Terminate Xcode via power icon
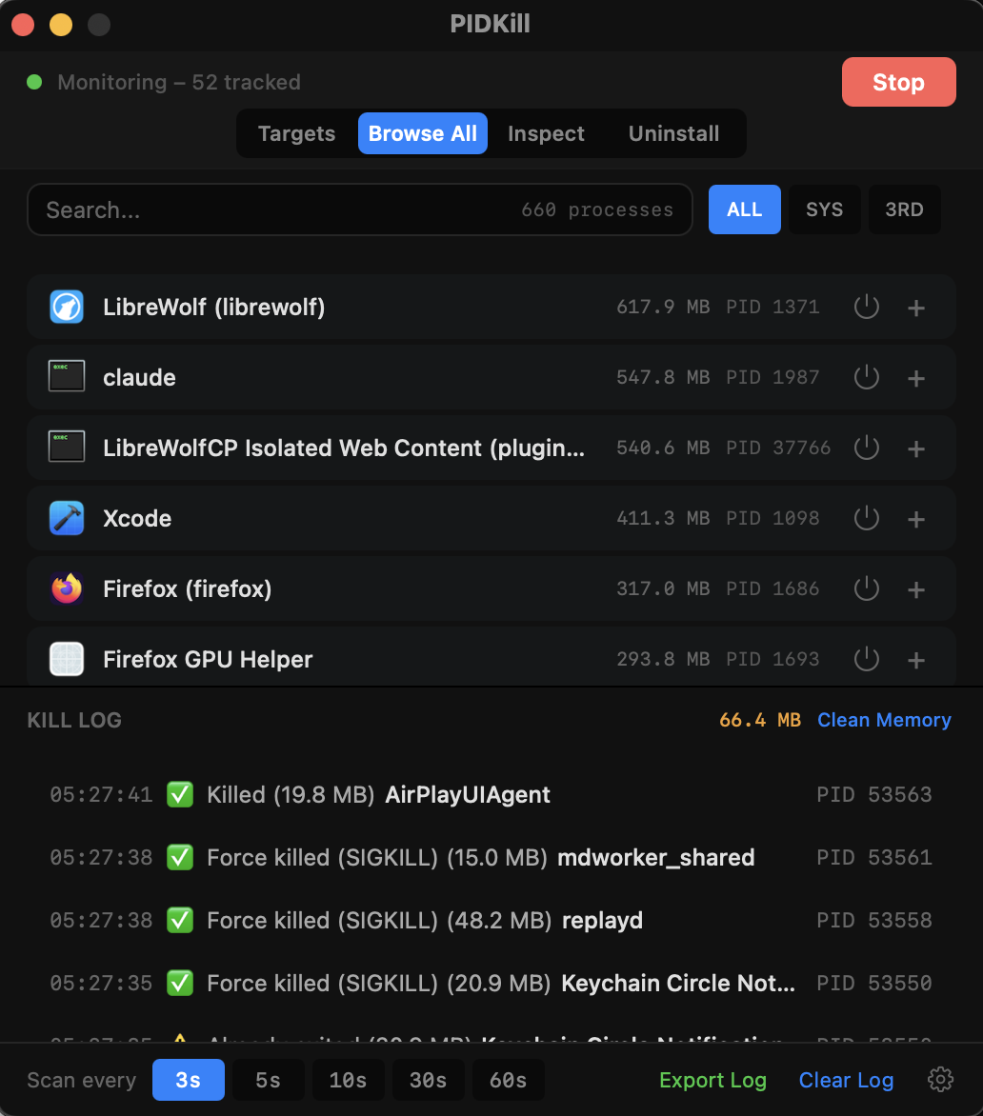 click(866, 518)
